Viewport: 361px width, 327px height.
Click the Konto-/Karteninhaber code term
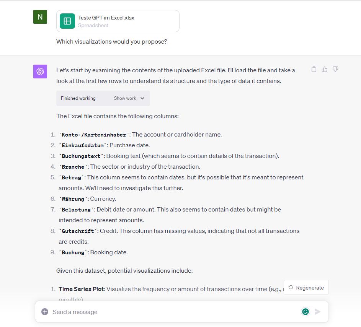pos(94,135)
